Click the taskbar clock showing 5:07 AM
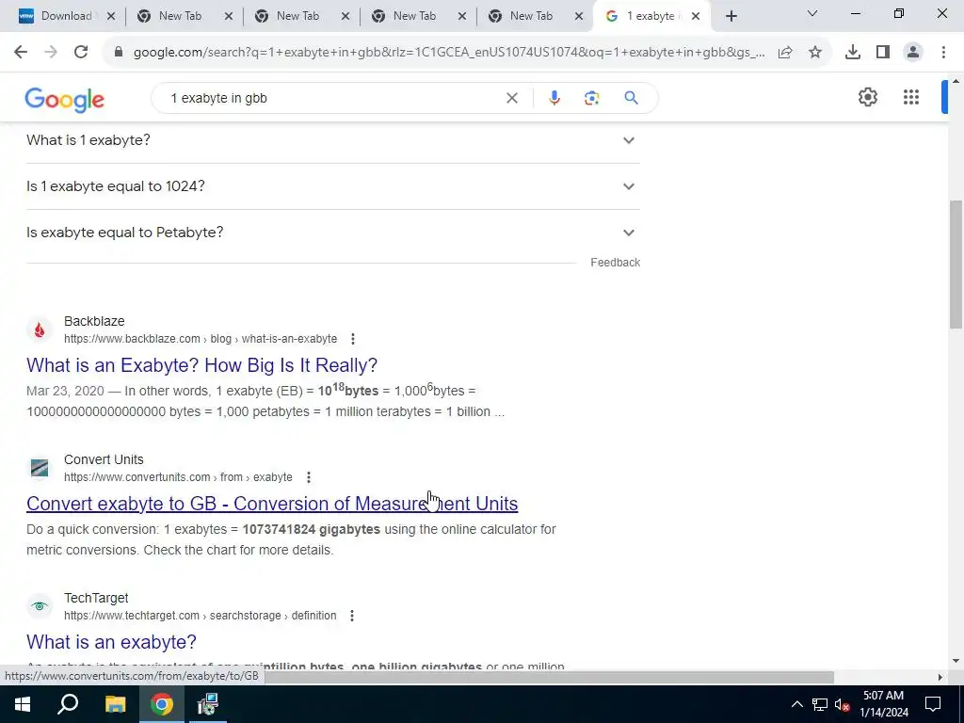964x723 pixels. pyautogui.click(x=883, y=704)
